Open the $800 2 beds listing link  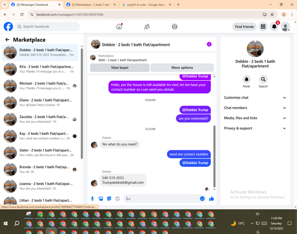click(x=122, y=60)
